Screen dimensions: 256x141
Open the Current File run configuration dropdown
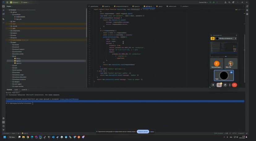tap(203, 2)
